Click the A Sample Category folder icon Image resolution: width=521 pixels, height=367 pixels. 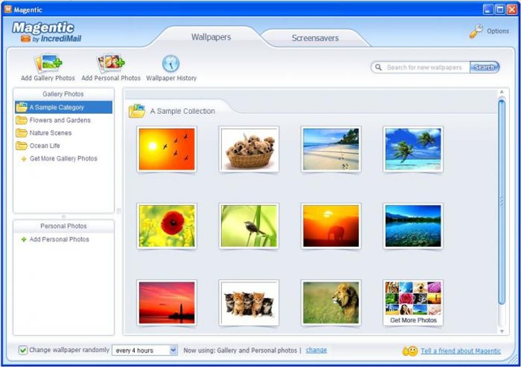click(21, 107)
